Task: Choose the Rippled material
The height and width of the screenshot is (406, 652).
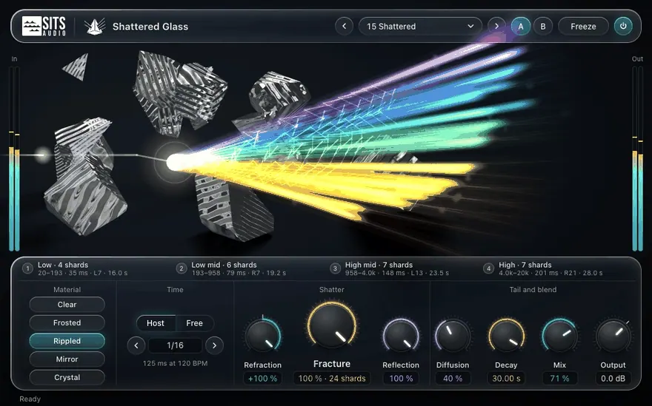Action: click(x=67, y=341)
